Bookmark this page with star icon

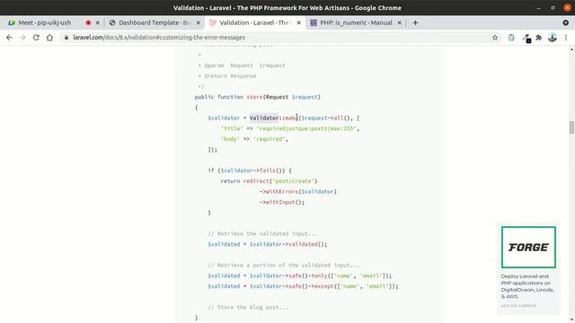[495, 38]
